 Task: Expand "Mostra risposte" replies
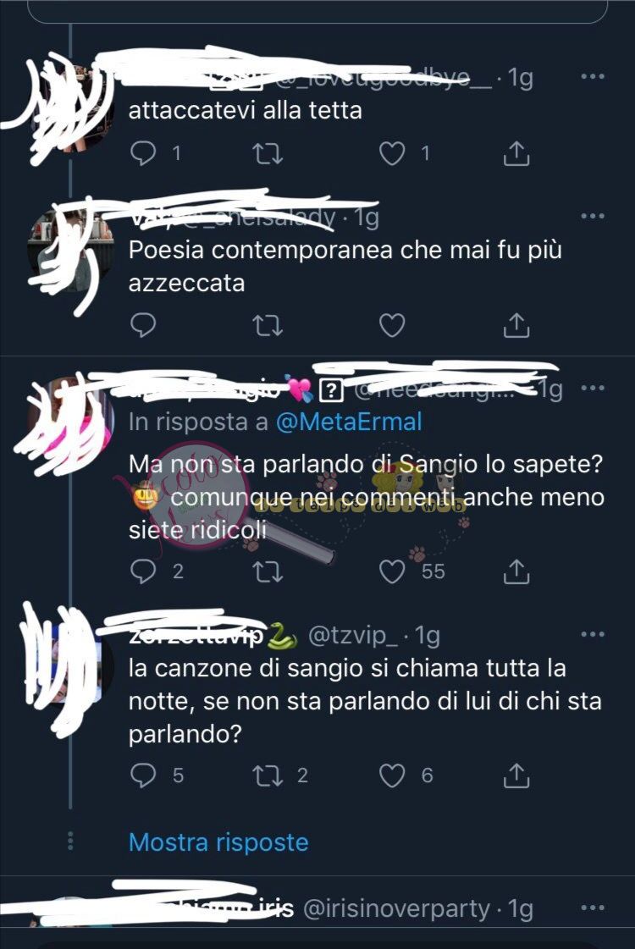[218, 841]
